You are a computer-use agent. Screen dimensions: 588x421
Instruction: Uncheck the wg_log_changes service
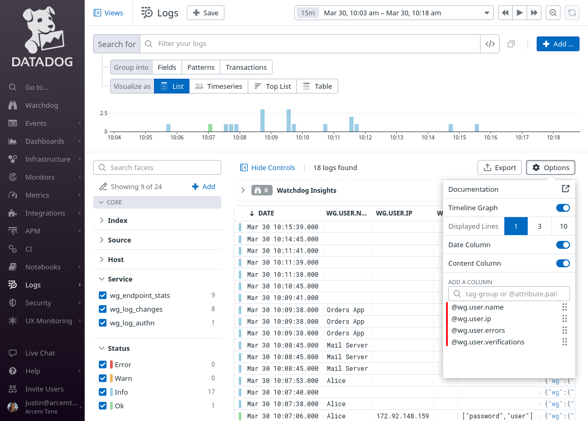tap(103, 309)
